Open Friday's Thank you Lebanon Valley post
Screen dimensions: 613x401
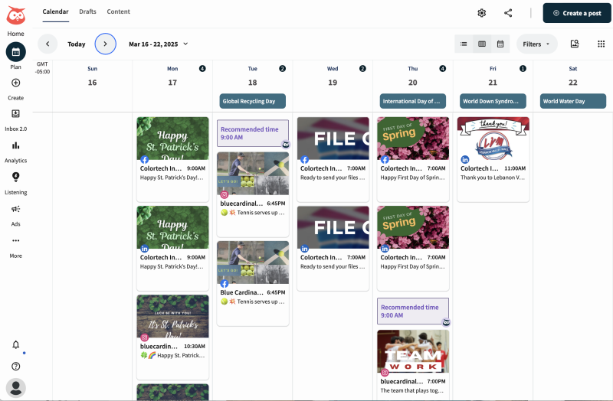pyautogui.click(x=493, y=159)
